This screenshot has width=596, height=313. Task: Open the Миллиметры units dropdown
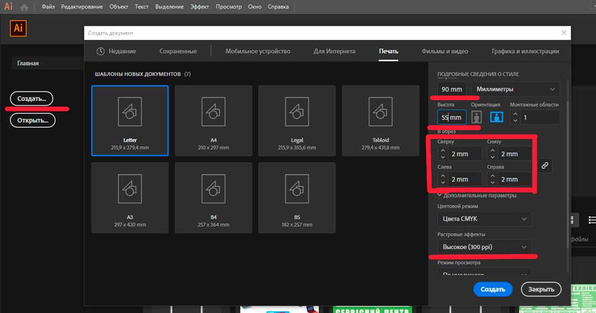[515, 89]
